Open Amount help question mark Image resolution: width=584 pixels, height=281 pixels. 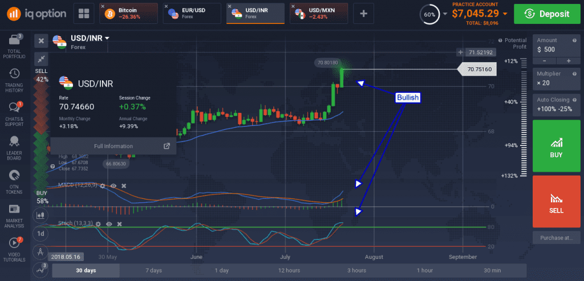(x=574, y=40)
